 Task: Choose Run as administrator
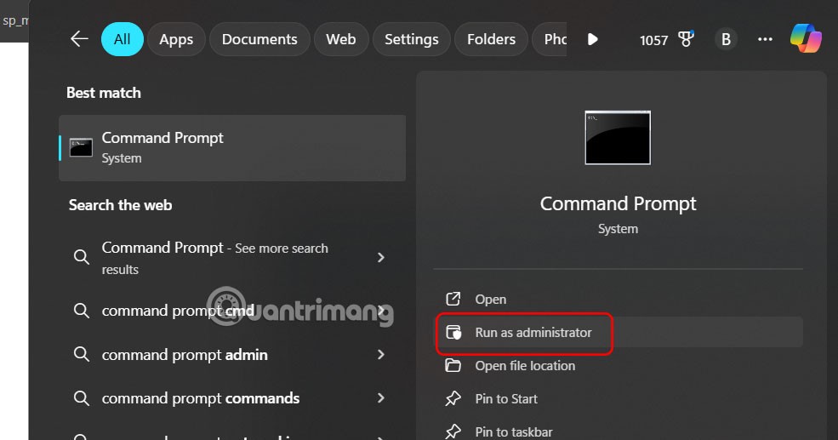click(533, 333)
